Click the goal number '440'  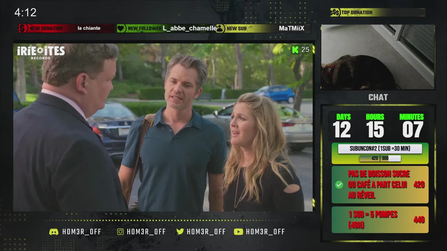coord(419,220)
